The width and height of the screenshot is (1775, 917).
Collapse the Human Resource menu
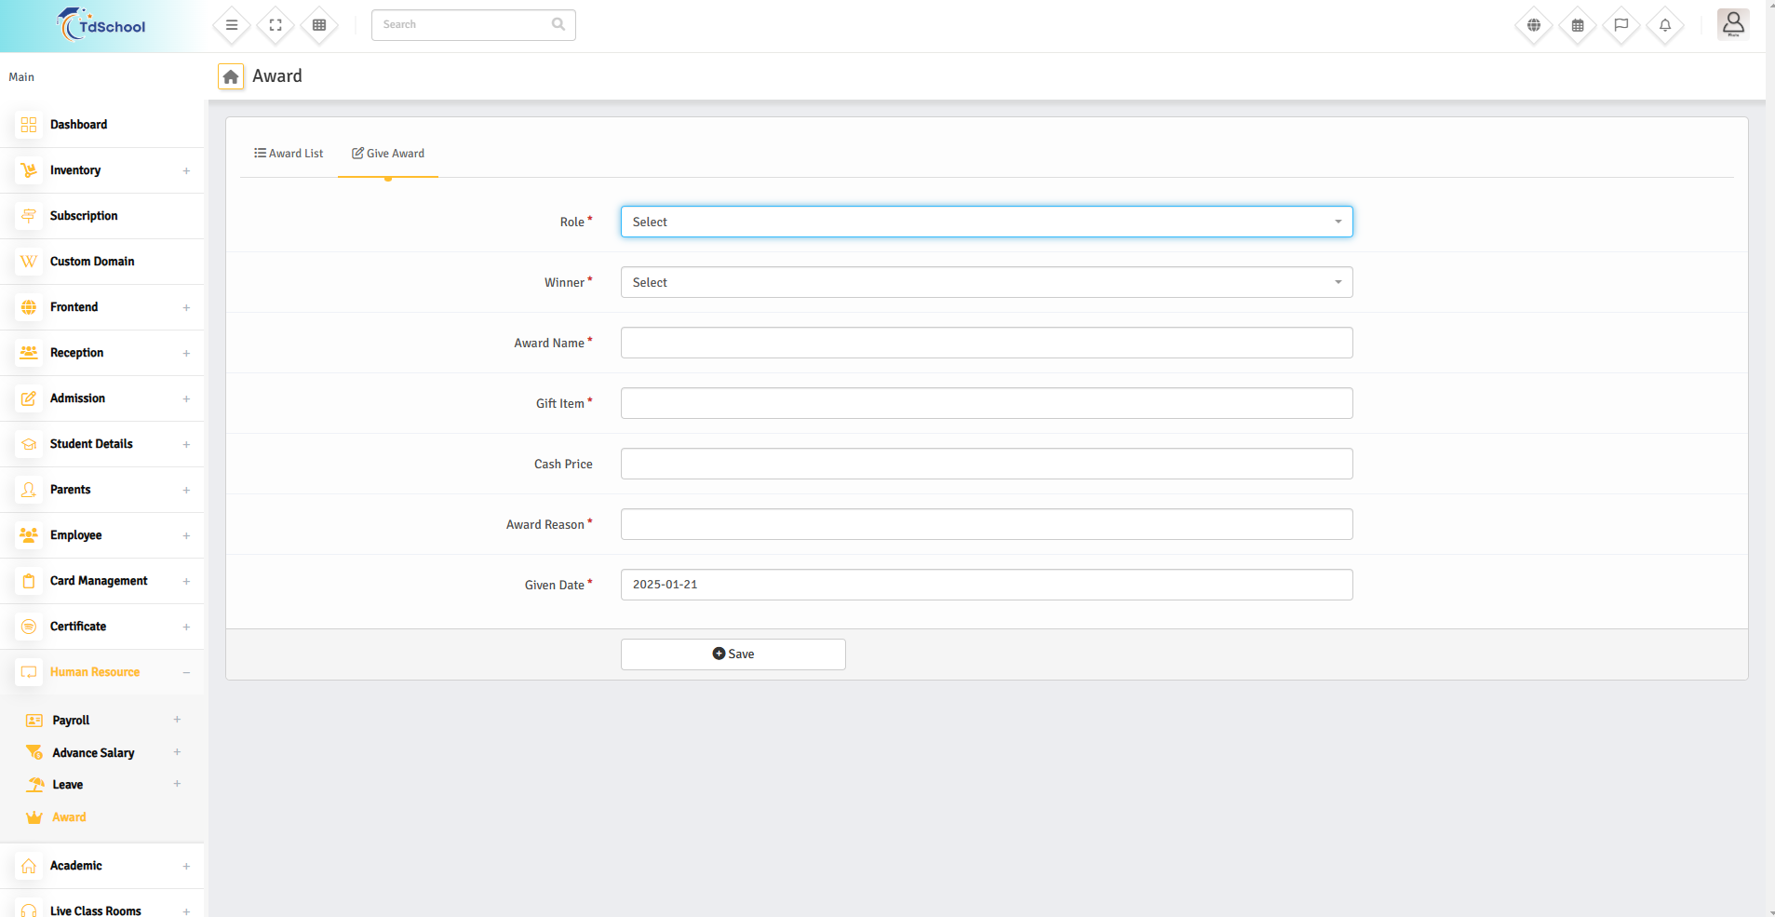point(102,672)
